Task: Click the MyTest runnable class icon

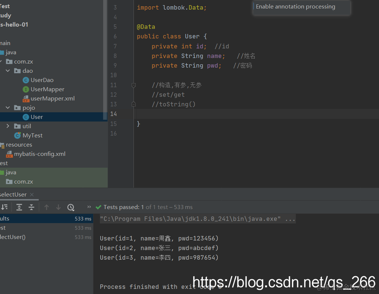Action: (17, 136)
